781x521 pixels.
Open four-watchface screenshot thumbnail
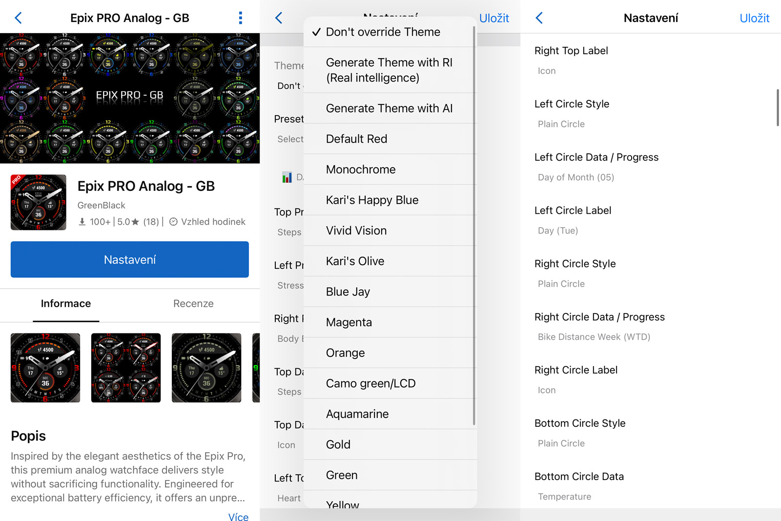[x=126, y=368]
